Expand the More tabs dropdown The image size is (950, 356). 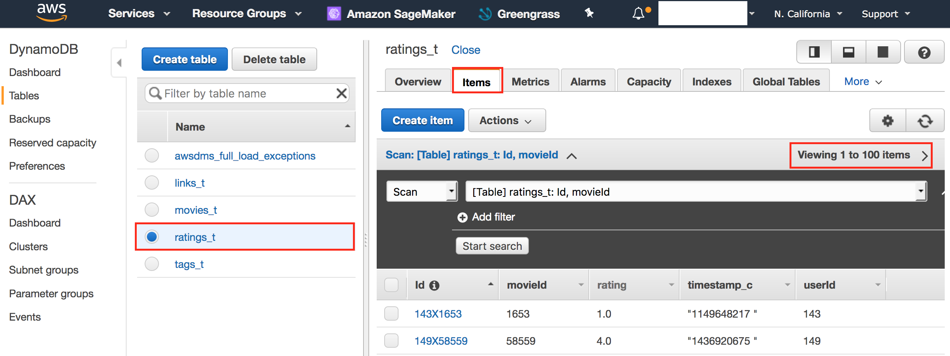pyautogui.click(x=863, y=82)
